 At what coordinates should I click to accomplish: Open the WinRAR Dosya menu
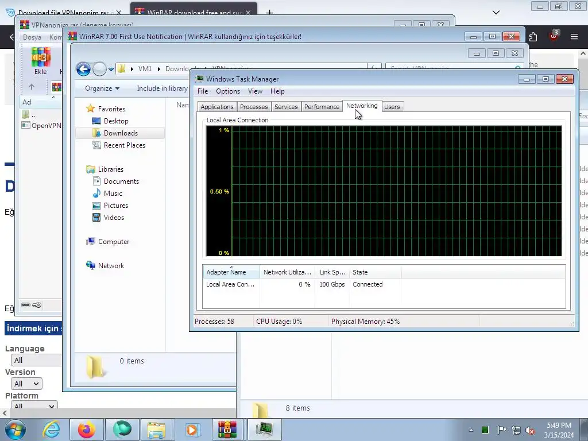(x=32, y=37)
